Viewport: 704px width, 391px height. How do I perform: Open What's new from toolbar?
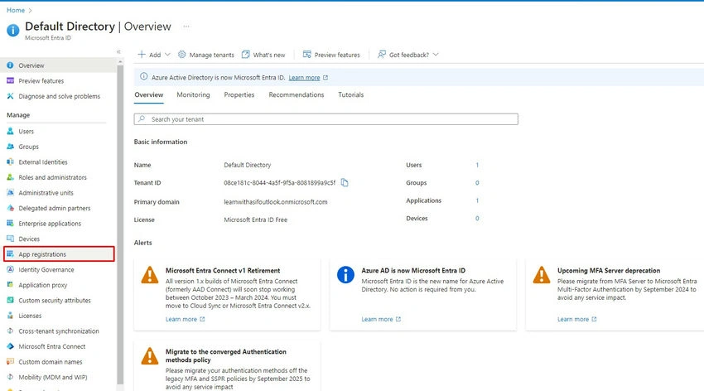pyautogui.click(x=263, y=55)
